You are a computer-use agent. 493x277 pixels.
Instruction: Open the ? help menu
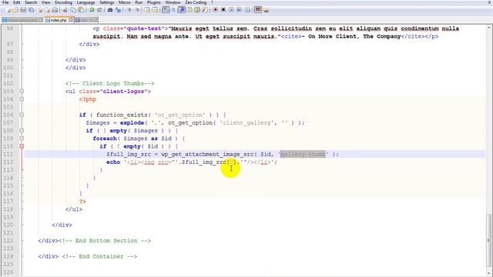pos(213,2)
